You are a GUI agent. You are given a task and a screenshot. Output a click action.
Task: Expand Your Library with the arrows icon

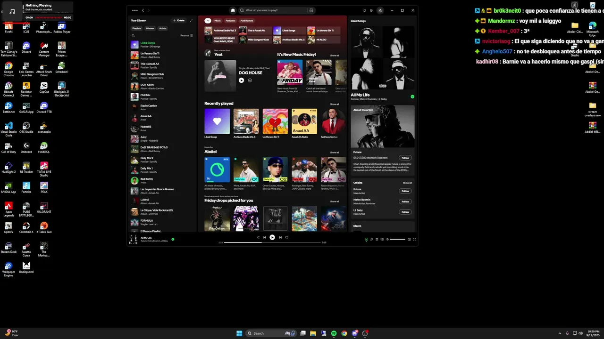pyautogui.click(x=191, y=21)
